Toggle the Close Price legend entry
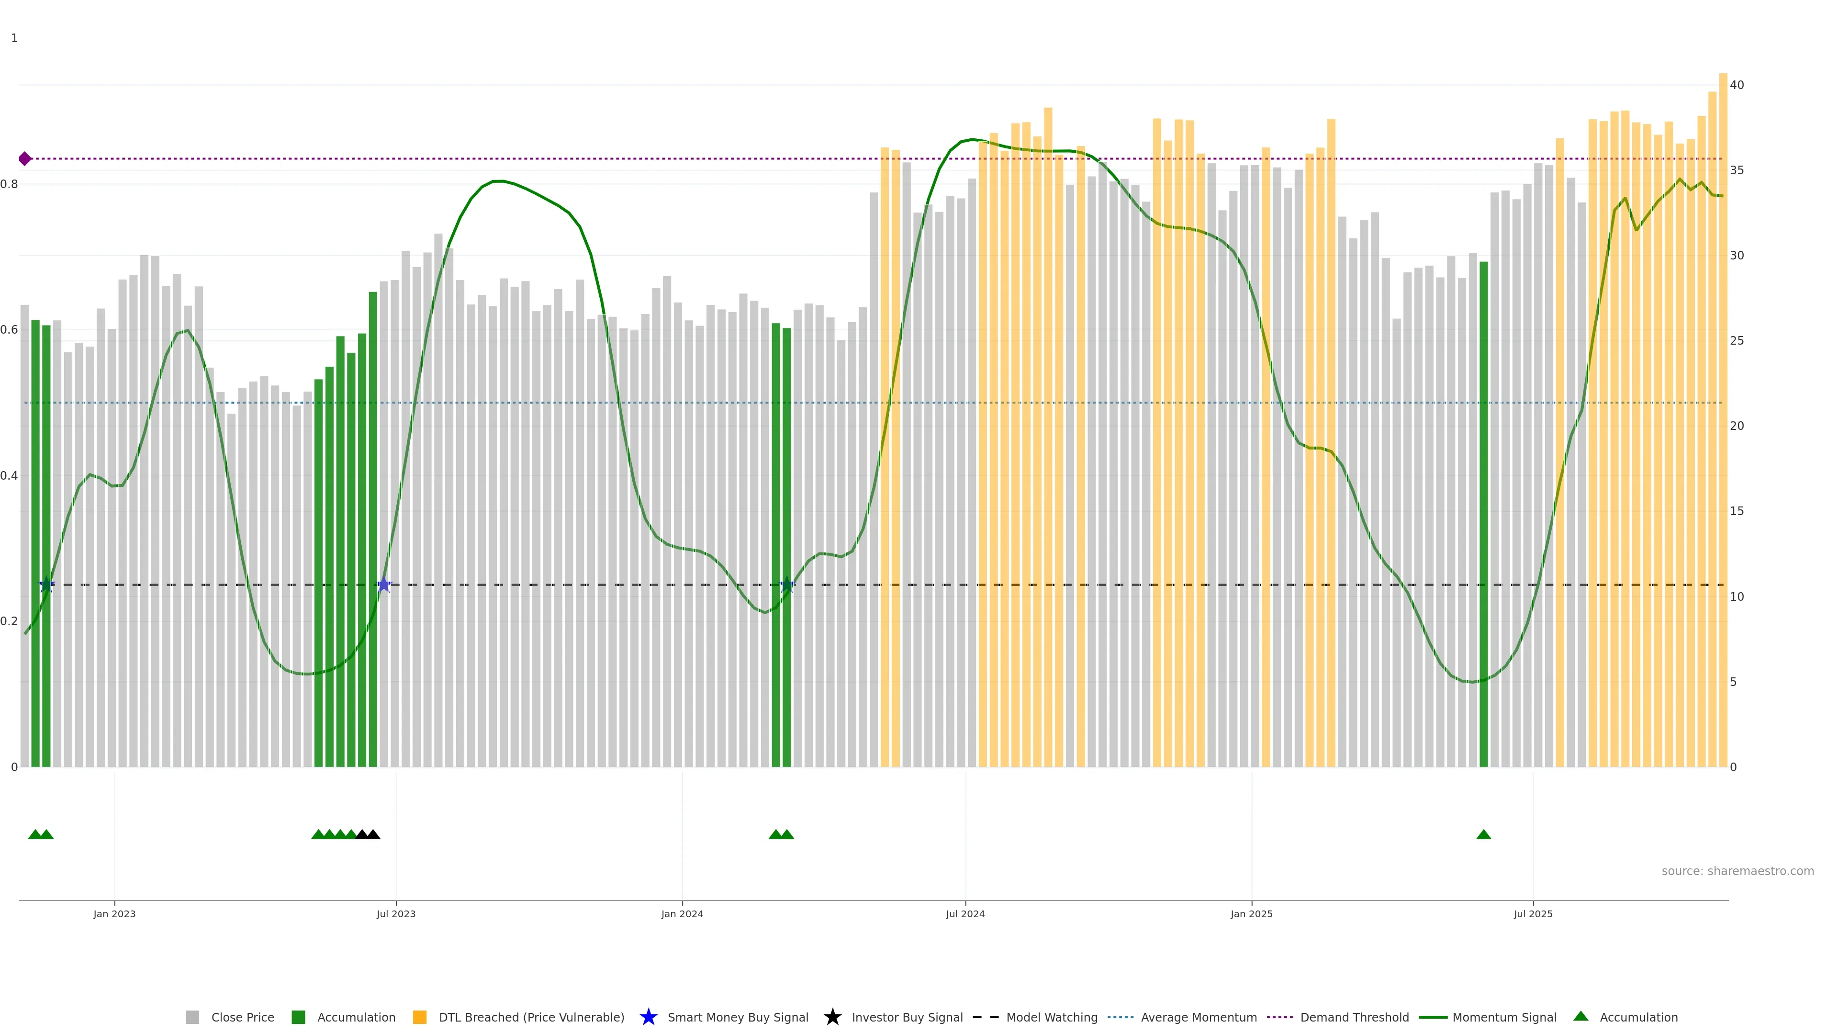The height and width of the screenshot is (1034, 1838). [x=242, y=1017]
